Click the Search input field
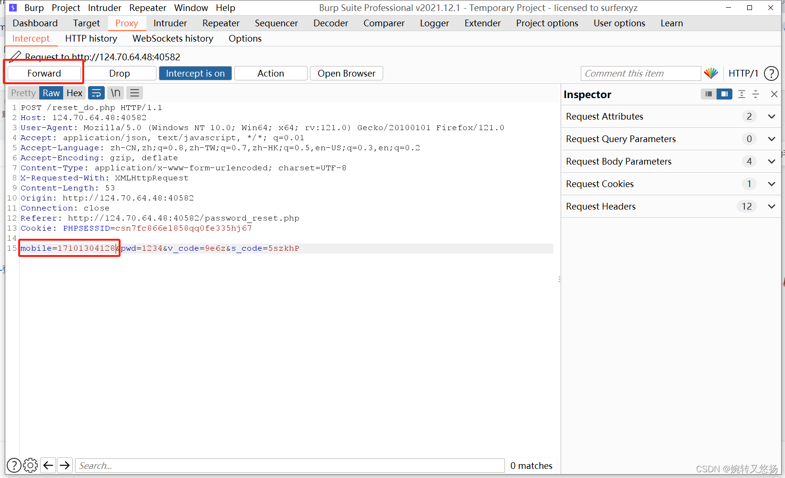This screenshot has width=785, height=478. (x=290, y=466)
